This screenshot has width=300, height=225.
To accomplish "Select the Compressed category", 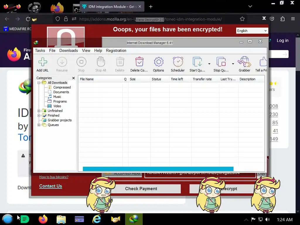I will [x=62, y=87].
